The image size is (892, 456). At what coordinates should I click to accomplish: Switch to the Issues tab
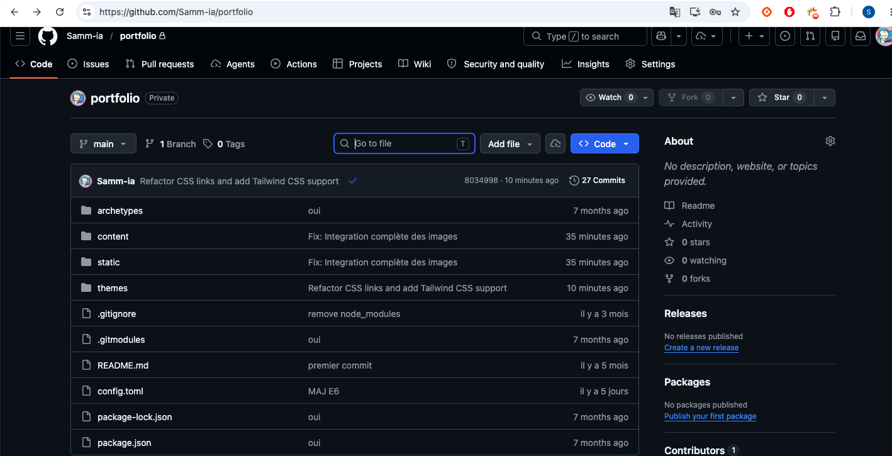coord(88,64)
